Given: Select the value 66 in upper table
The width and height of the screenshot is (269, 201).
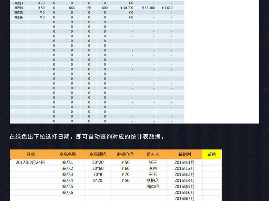Looking at the screenshot, I should tap(89, 8).
